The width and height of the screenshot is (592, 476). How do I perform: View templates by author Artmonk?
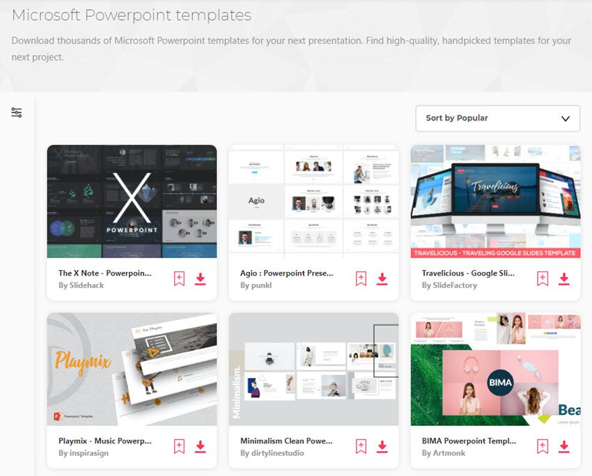pyautogui.click(x=442, y=453)
